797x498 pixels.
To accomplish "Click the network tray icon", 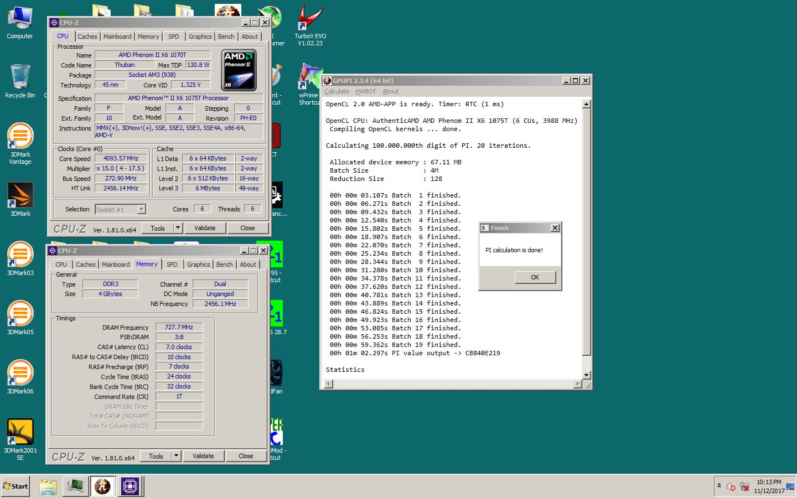I will point(744,487).
